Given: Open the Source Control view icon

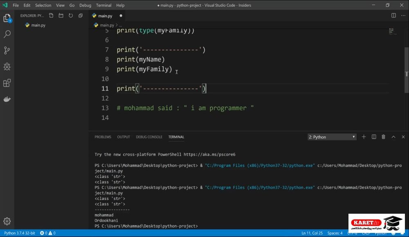Looking at the screenshot, I should point(7,50).
